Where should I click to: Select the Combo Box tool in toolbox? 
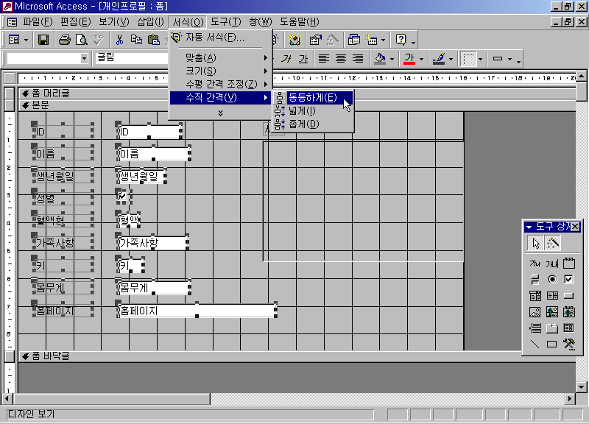tap(535, 296)
